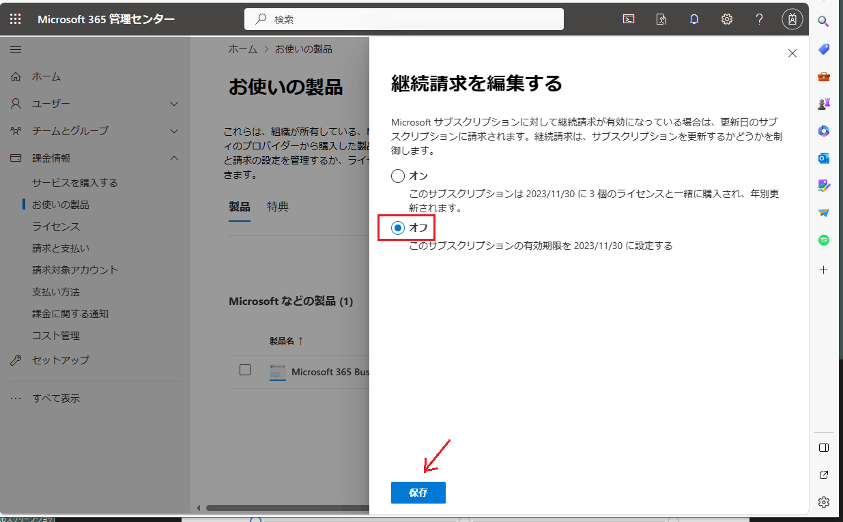Open コスト管理 in sidebar
The height and width of the screenshot is (522, 843).
[x=56, y=336]
